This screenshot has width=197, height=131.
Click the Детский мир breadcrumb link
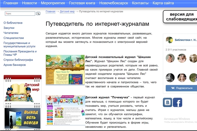(x=67, y=11)
